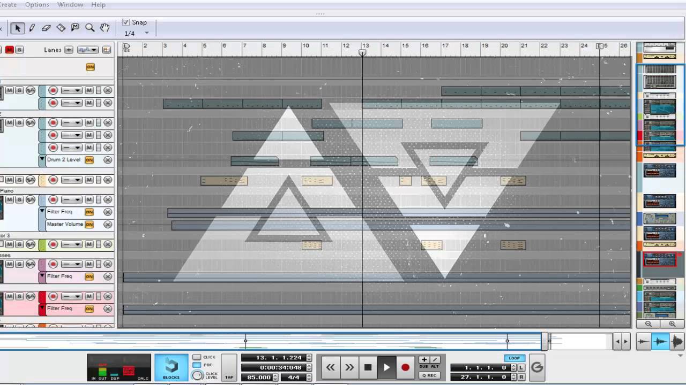
Task: Open the Help menu
Action: click(x=98, y=5)
